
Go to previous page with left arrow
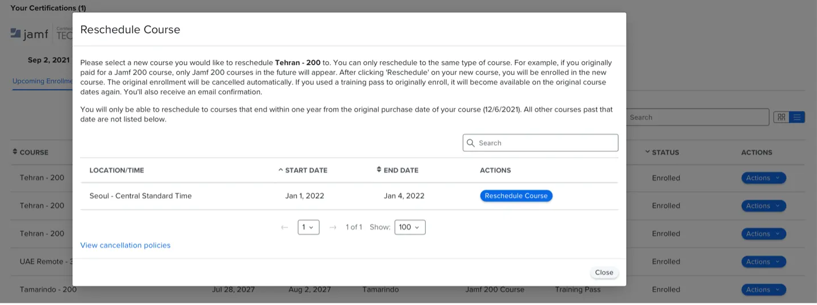pos(285,227)
